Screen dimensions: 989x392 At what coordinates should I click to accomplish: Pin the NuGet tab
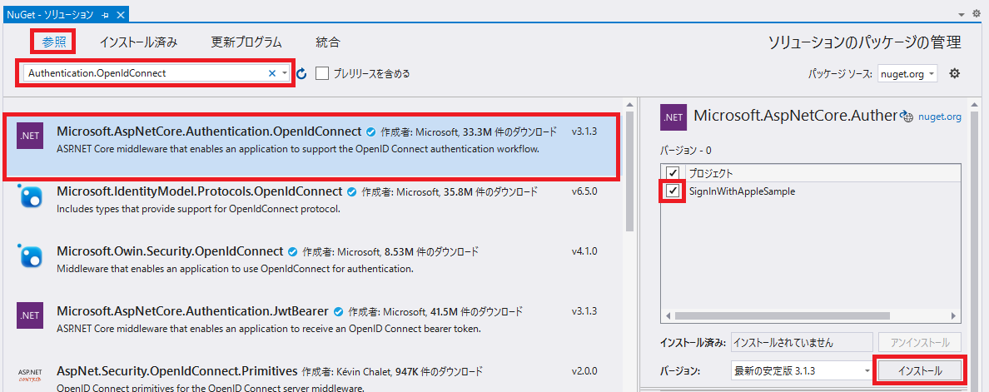(106, 14)
